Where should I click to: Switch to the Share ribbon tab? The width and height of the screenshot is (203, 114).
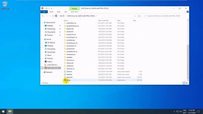click(x=59, y=12)
